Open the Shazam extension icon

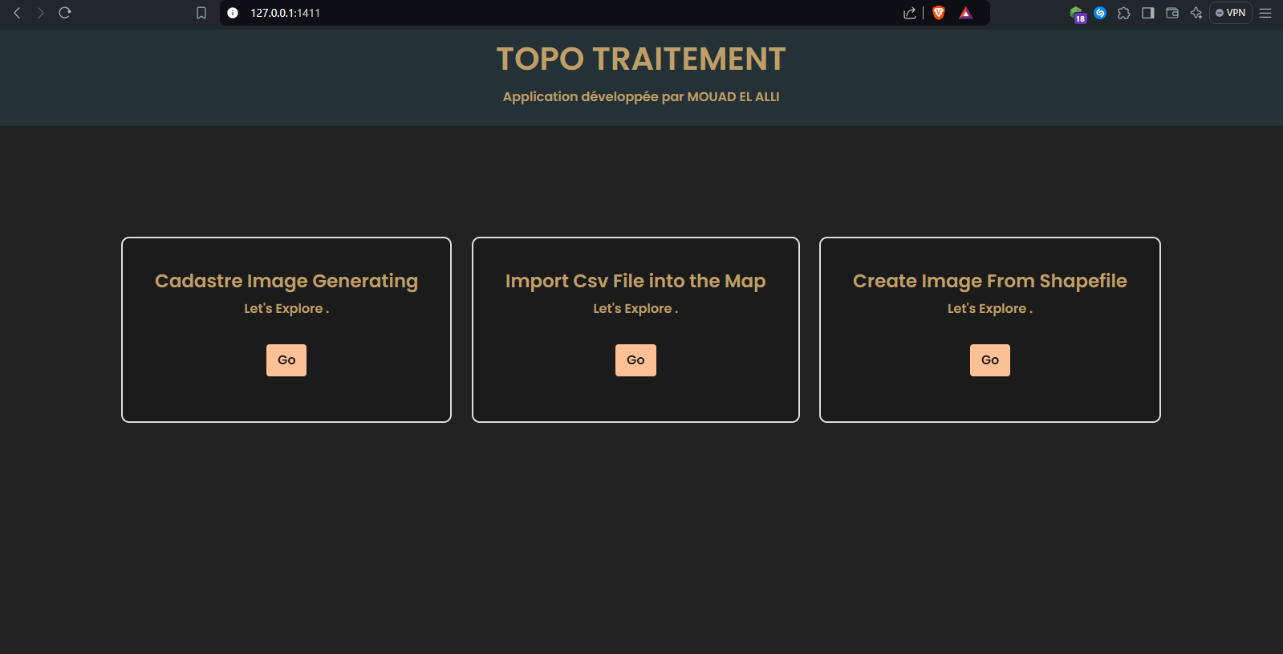(x=1100, y=13)
